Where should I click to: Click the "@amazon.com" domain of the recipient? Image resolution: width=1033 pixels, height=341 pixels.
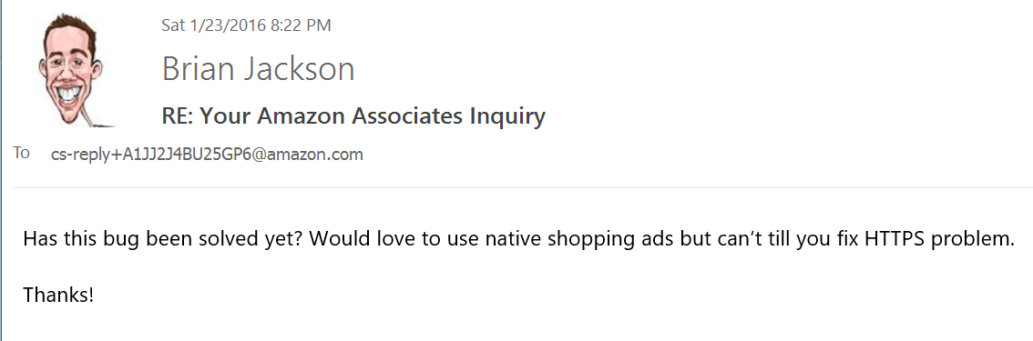click(306, 155)
